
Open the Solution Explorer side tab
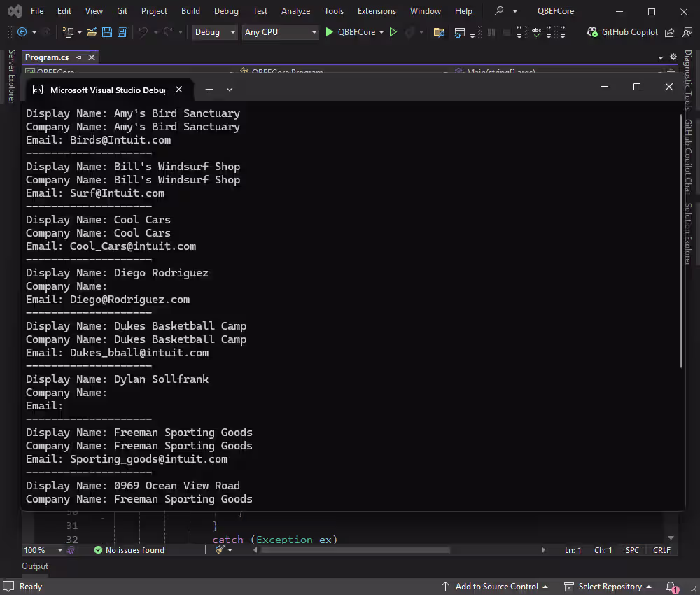[x=688, y=234]
